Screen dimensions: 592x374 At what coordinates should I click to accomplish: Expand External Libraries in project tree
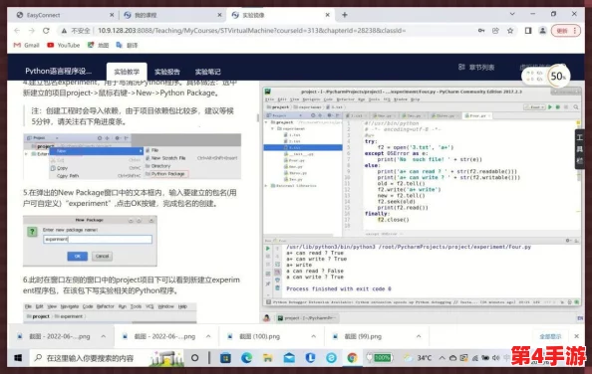click(x=266, y=186)
